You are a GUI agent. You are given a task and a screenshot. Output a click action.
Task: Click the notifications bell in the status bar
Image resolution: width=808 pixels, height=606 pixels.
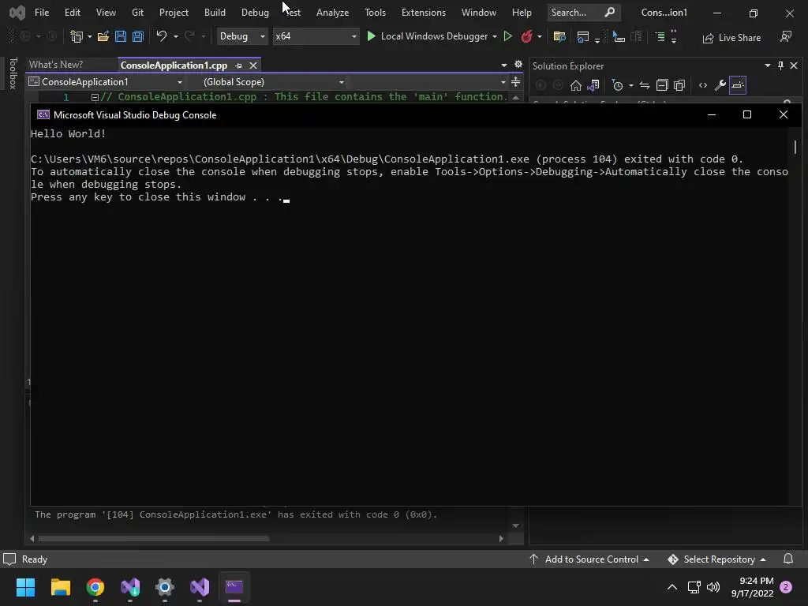tap(788, 559)
